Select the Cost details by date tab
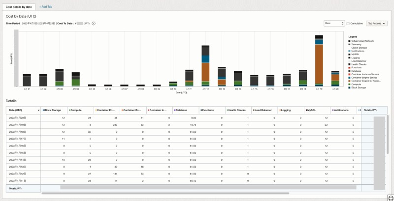This screenshot has height=201, width=394. tap(19, 6)
